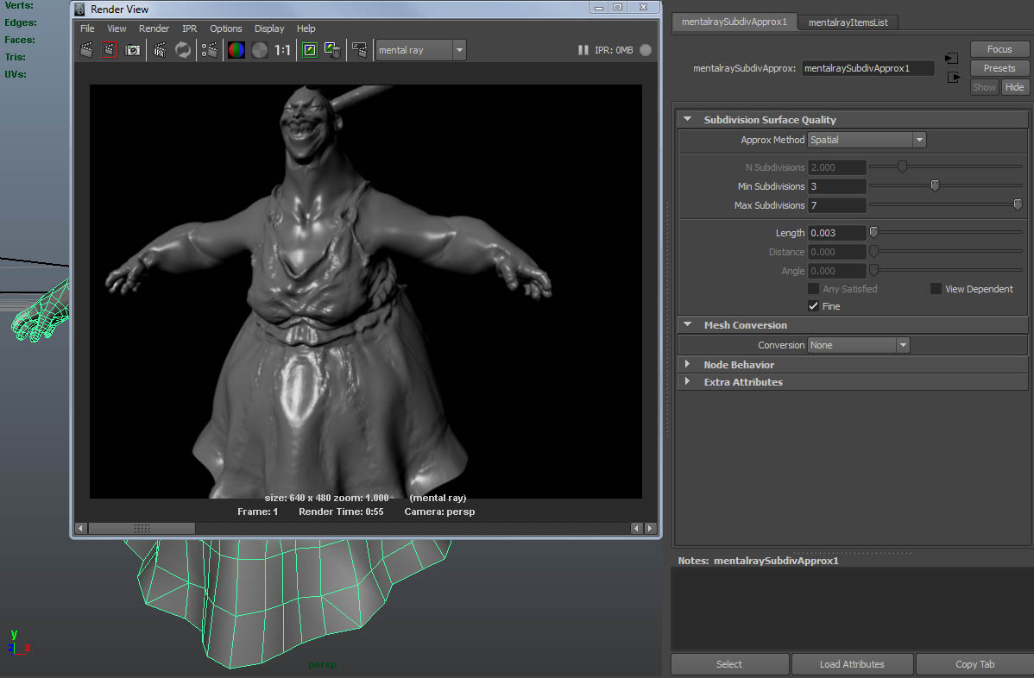Display alpha channel grey circle icon
Image resolution: width=1034 pixels, height=678 pixels.
tap(260, 50)
